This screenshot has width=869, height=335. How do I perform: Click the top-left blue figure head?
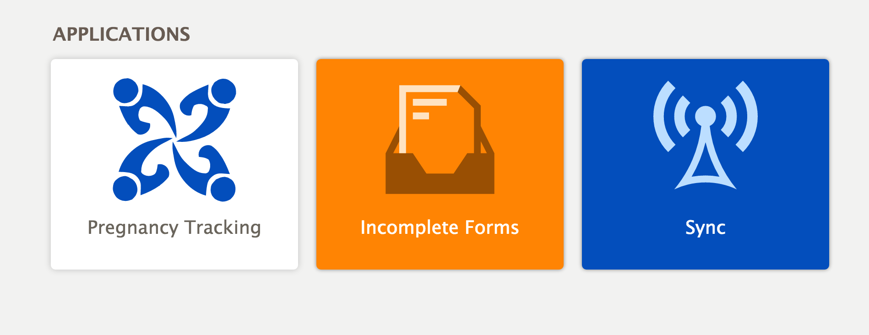tap(126, 91)
